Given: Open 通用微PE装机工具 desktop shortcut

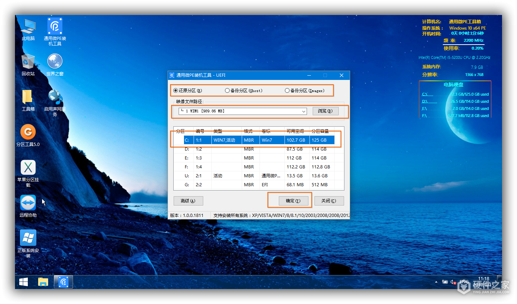Looking at the screenshot, I should point(55,32).
